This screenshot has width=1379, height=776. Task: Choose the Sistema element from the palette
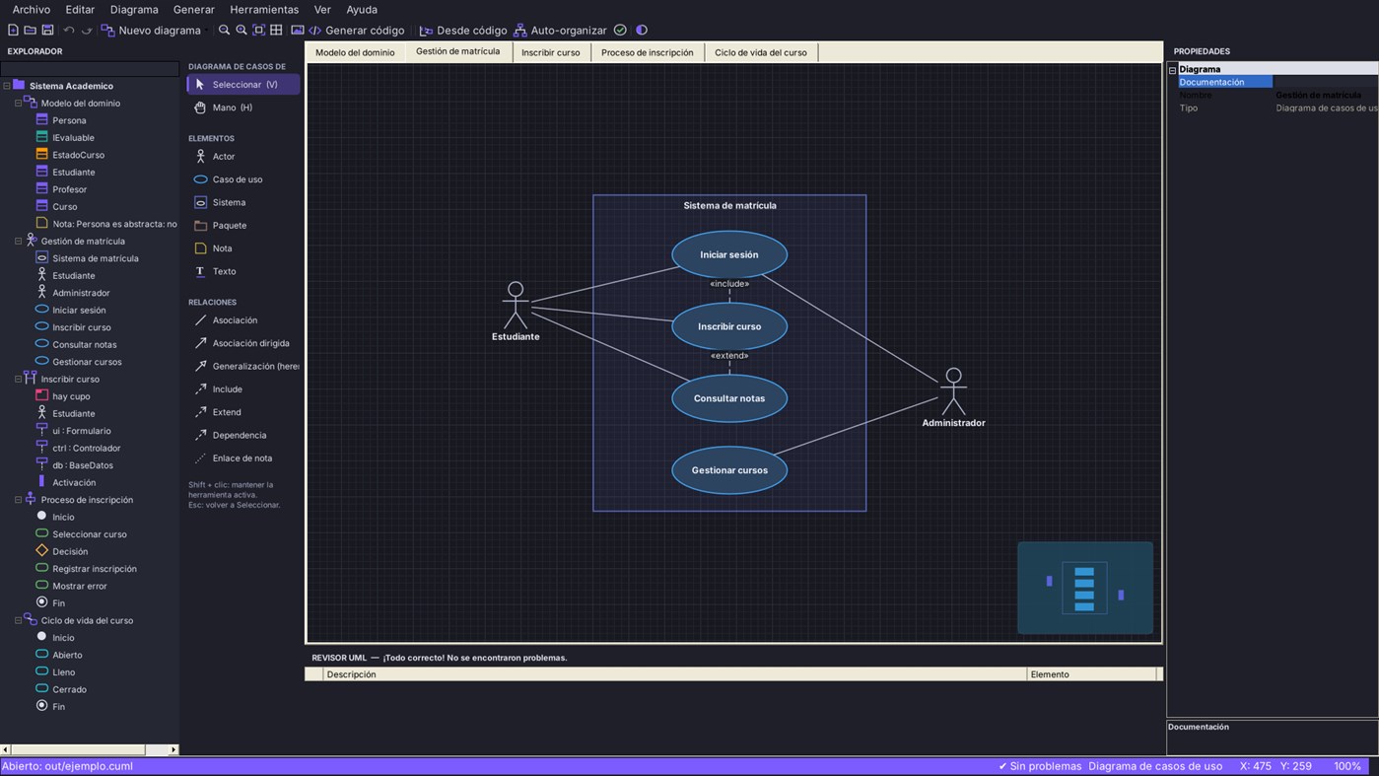242,202
